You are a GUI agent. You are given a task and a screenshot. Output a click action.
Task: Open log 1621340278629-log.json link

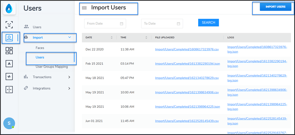257,78
